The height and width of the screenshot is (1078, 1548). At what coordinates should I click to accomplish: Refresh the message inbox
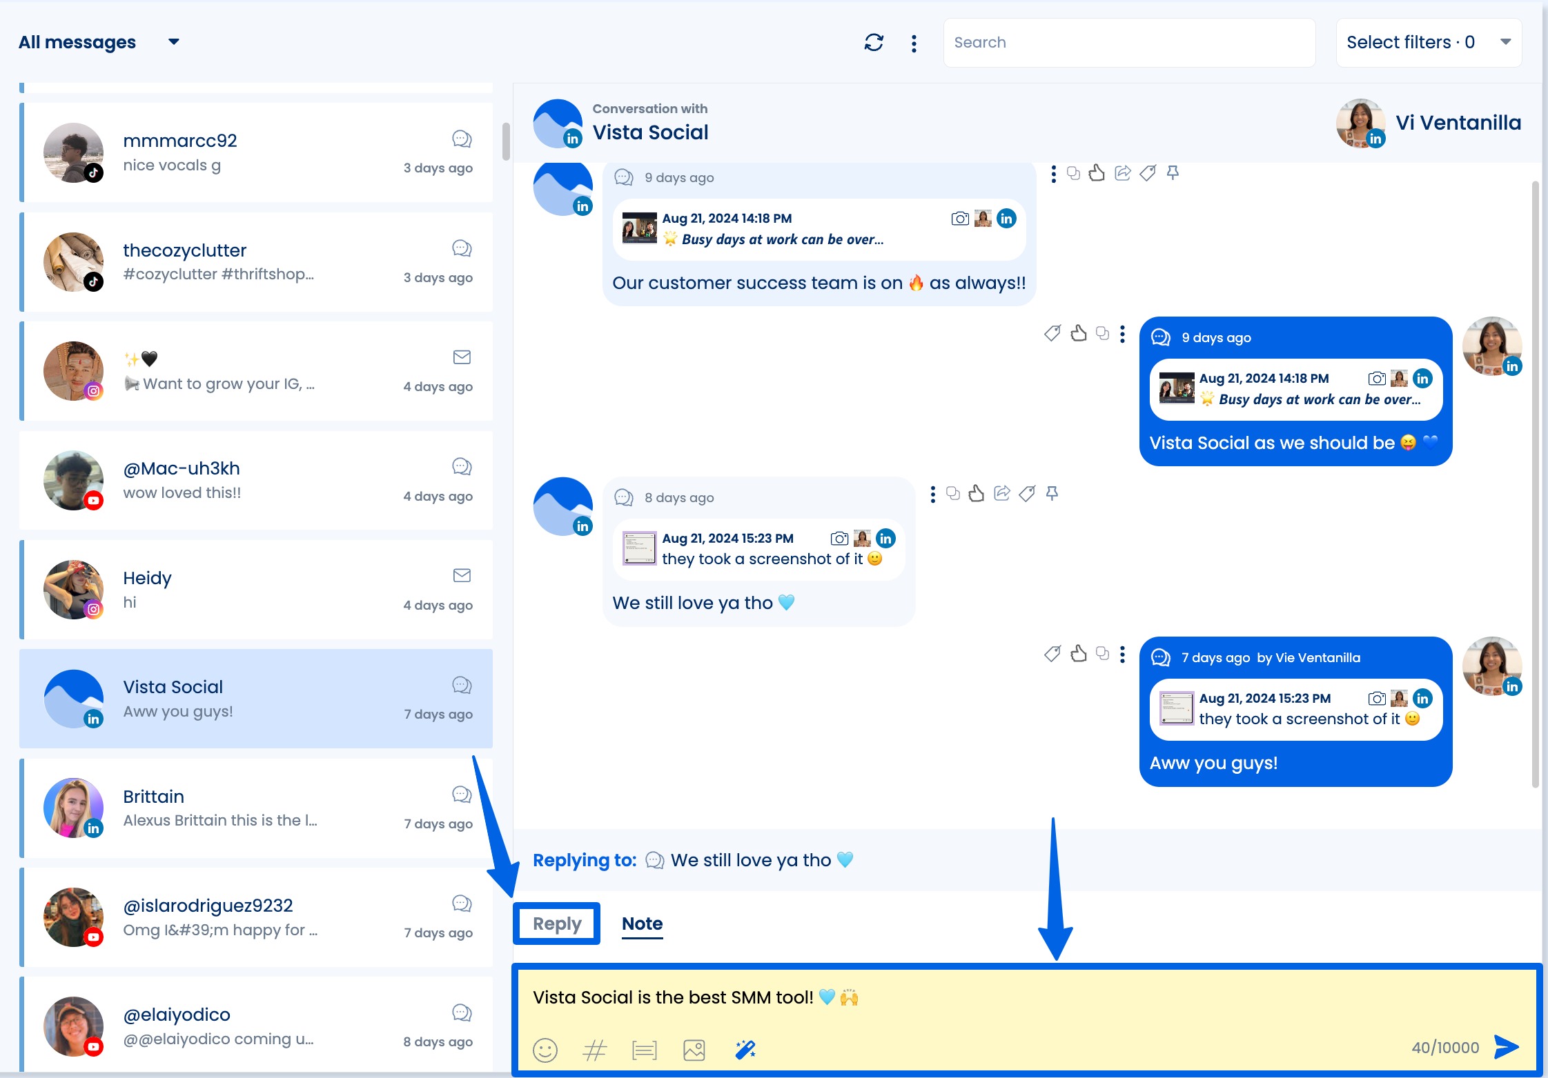pyautogui.click(x=874, y=43)
